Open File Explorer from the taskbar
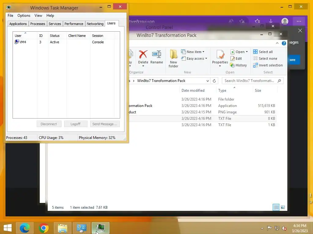313x234 pixels. (62, 228)
